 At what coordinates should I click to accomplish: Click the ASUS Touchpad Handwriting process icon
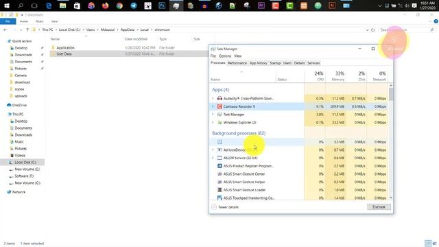click(x=219, y=198)
